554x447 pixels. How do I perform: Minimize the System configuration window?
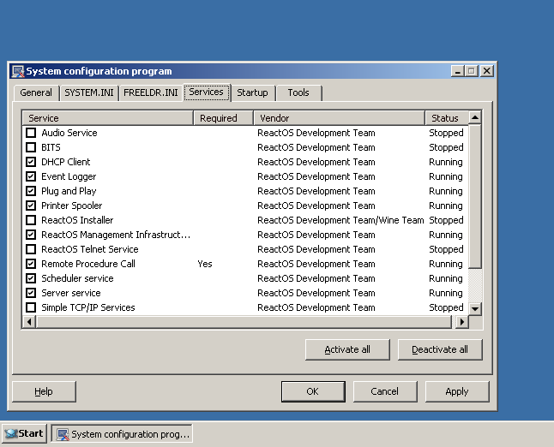click(x=458, y=71)
